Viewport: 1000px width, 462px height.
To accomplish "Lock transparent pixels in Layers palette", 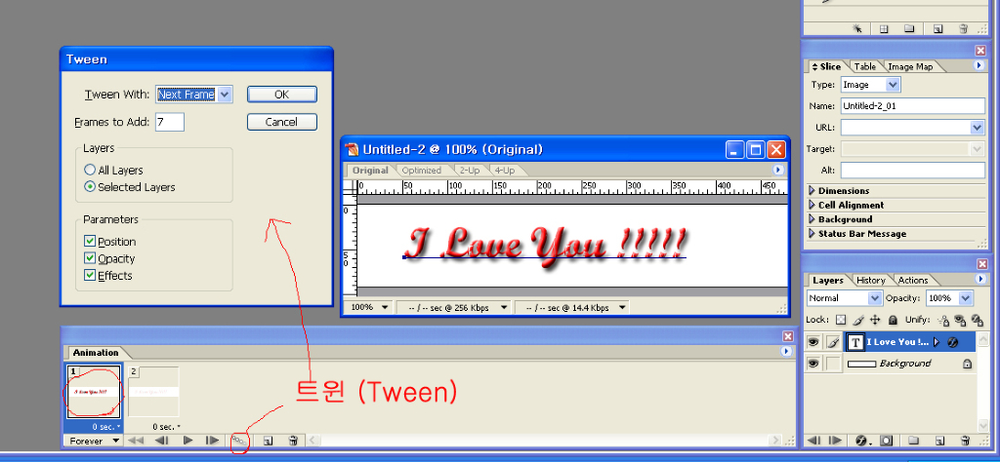I will click(x=841, y=320).
